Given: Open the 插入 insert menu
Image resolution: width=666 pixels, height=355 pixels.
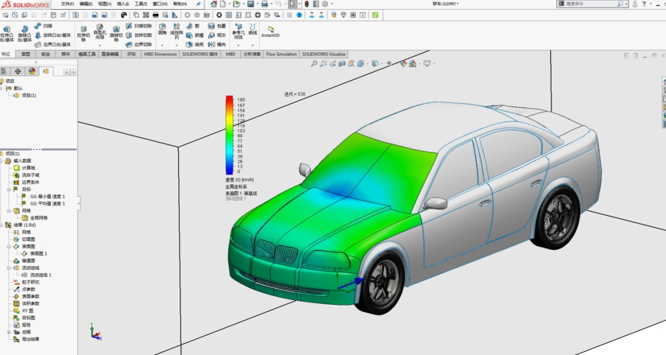Looking at the screenshot, I should tap(123, 4).
